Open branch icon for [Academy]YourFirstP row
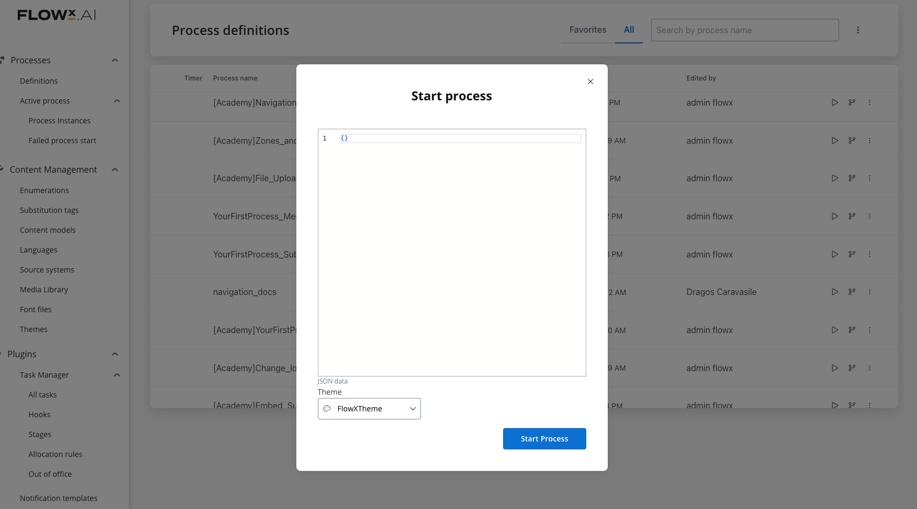917x509 pixels. pyautogui.click(x=852, y=330)
